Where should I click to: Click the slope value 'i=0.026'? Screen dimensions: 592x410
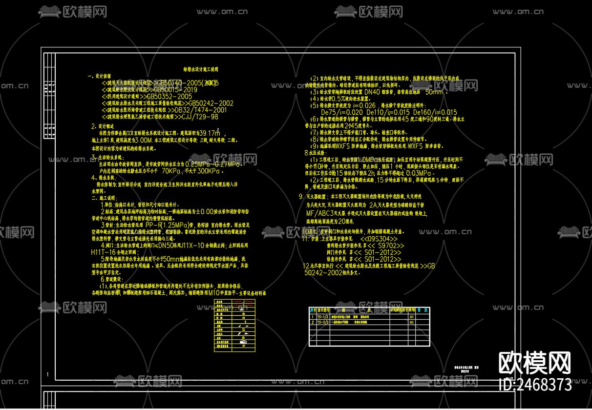(x=363, y=105)
